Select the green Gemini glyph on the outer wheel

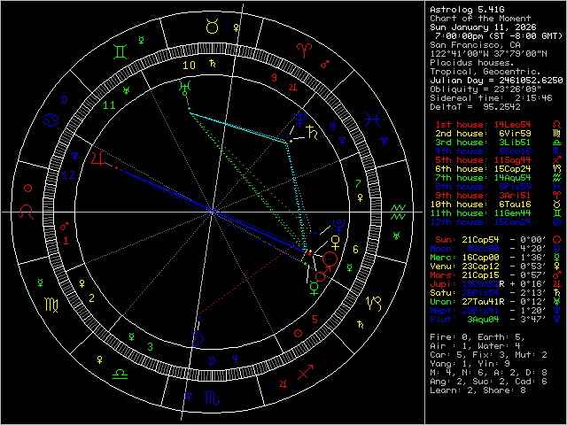tap(120, 51)
